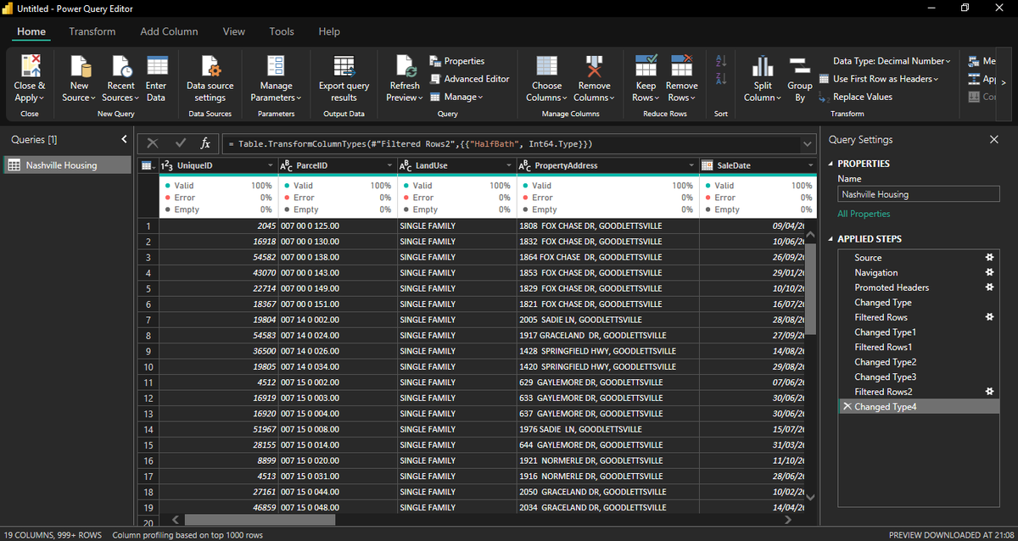Open Source step settings gear

click(988, 257)
